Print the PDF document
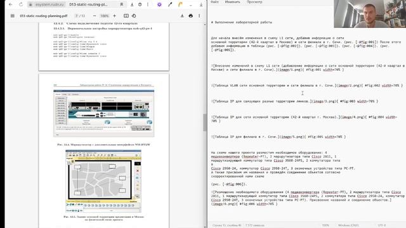This screenshot has width=406, height=228. pyautogui.click(x=191, y=16)
